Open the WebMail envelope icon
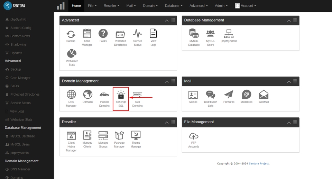This screenshot has width=332, height=179. (x=264, y=95)
